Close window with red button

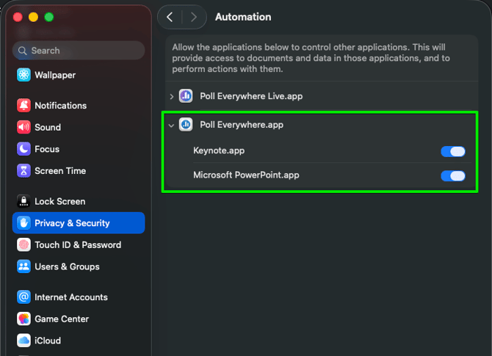click(18, 17)
